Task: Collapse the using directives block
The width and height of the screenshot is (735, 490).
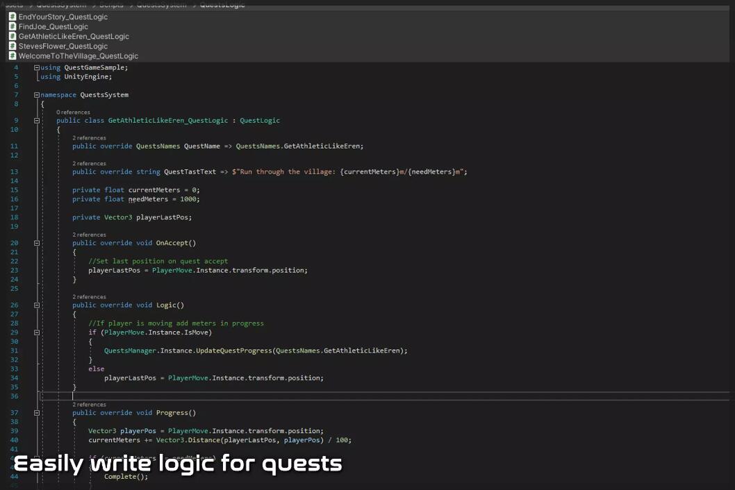Action: [37, 68]
